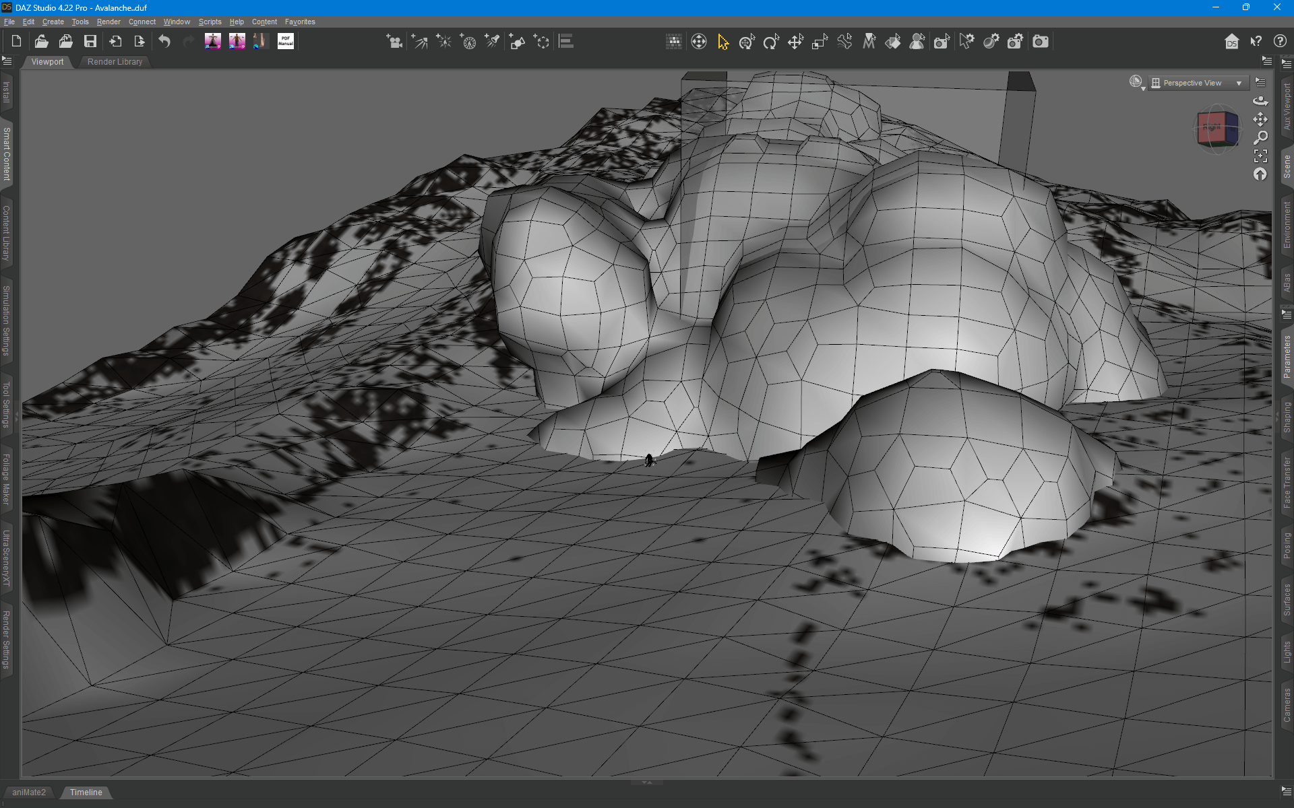Open the viewport options menu icon
Image resolution: width=1294 pixels, height=808 pixels.
1260,82
